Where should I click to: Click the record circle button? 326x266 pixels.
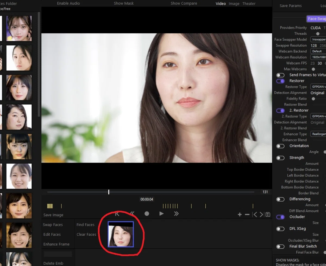point(147,214)
